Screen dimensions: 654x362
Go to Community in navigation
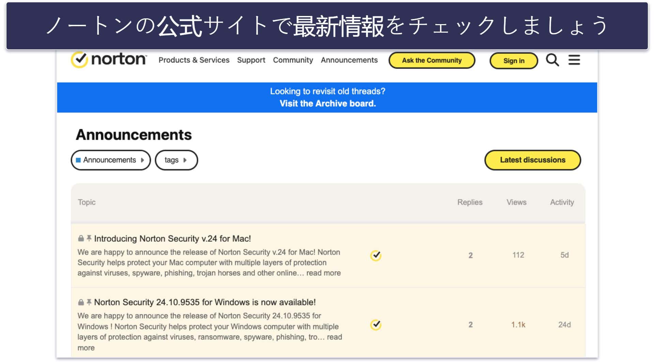[293, 60]
